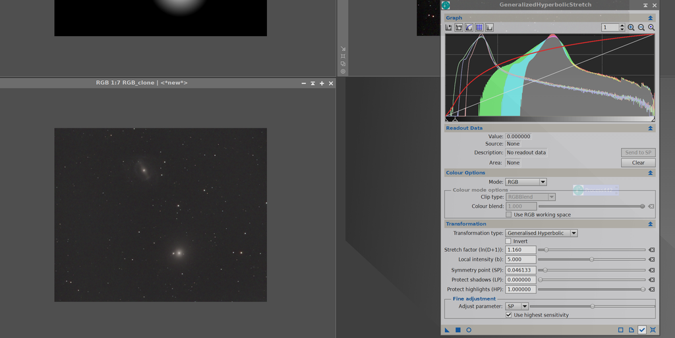Enable the Invert checkbox
Image resolution: width=675 pixels, height=338 pixels.
pos(508,241)
